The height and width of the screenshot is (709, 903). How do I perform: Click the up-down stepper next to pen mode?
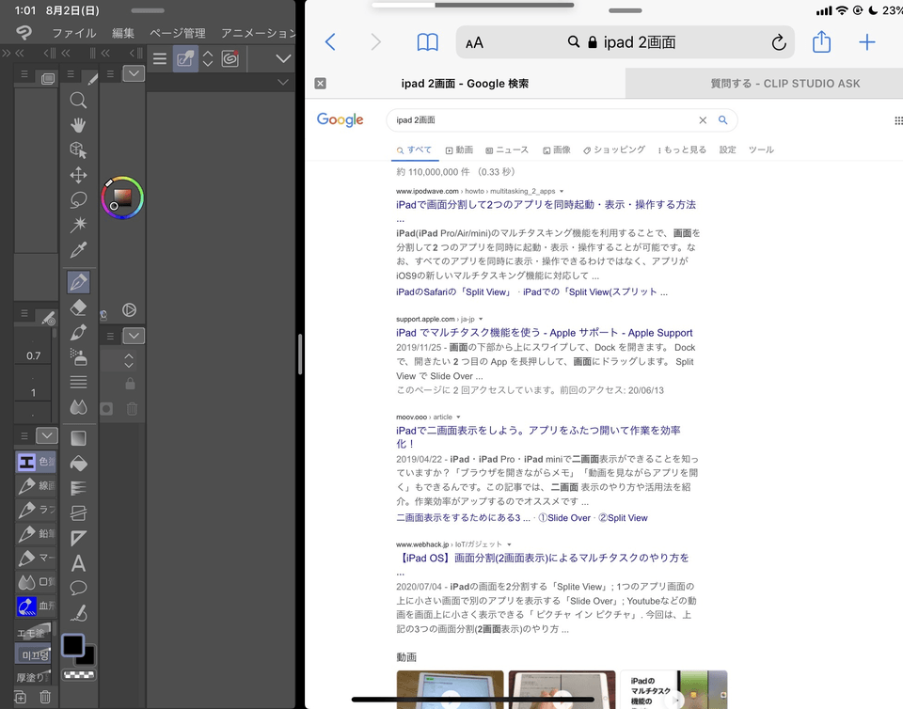point(208,58)
